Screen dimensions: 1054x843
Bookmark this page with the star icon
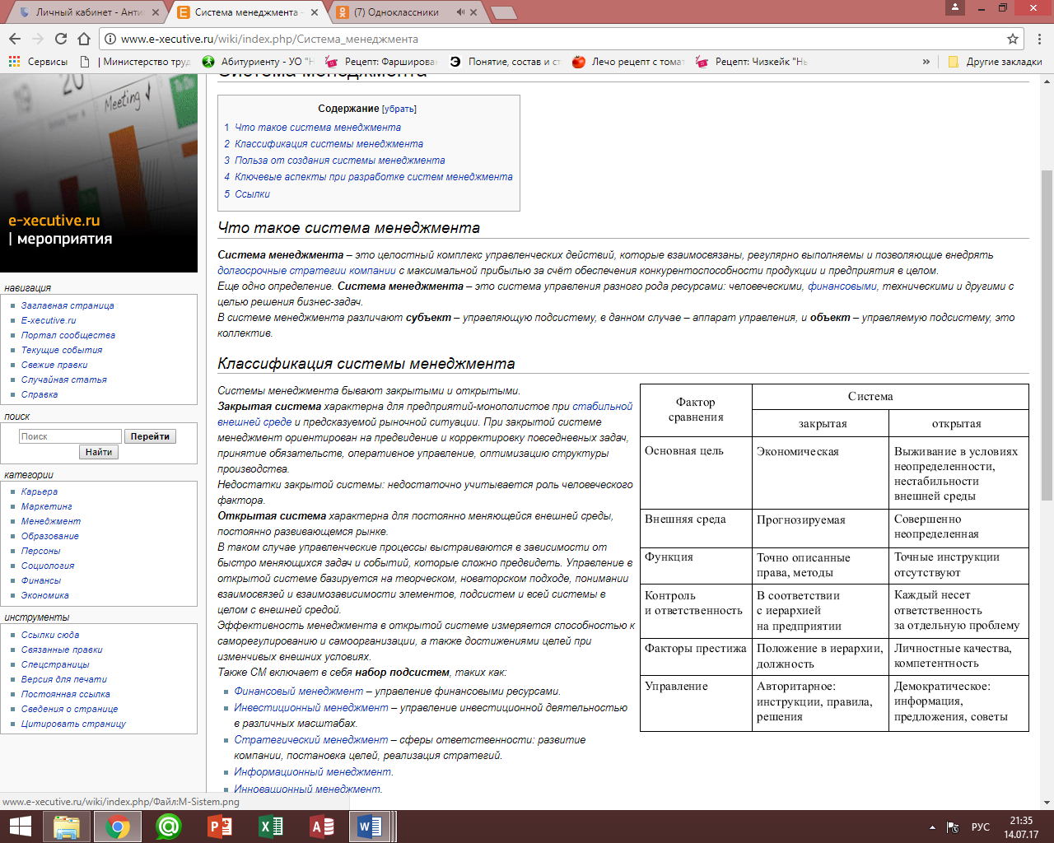pos(1013,39)
